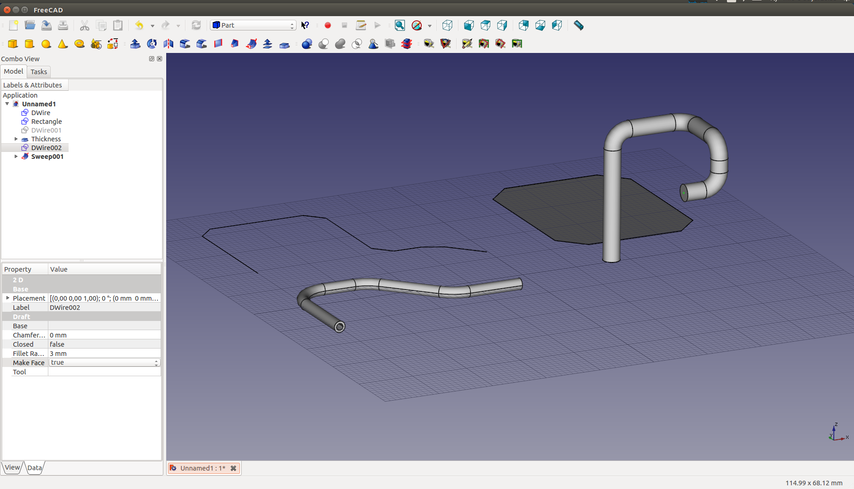Create a torus primitive
The height and width of the screenshot is (489, 854).
[79, 44]
